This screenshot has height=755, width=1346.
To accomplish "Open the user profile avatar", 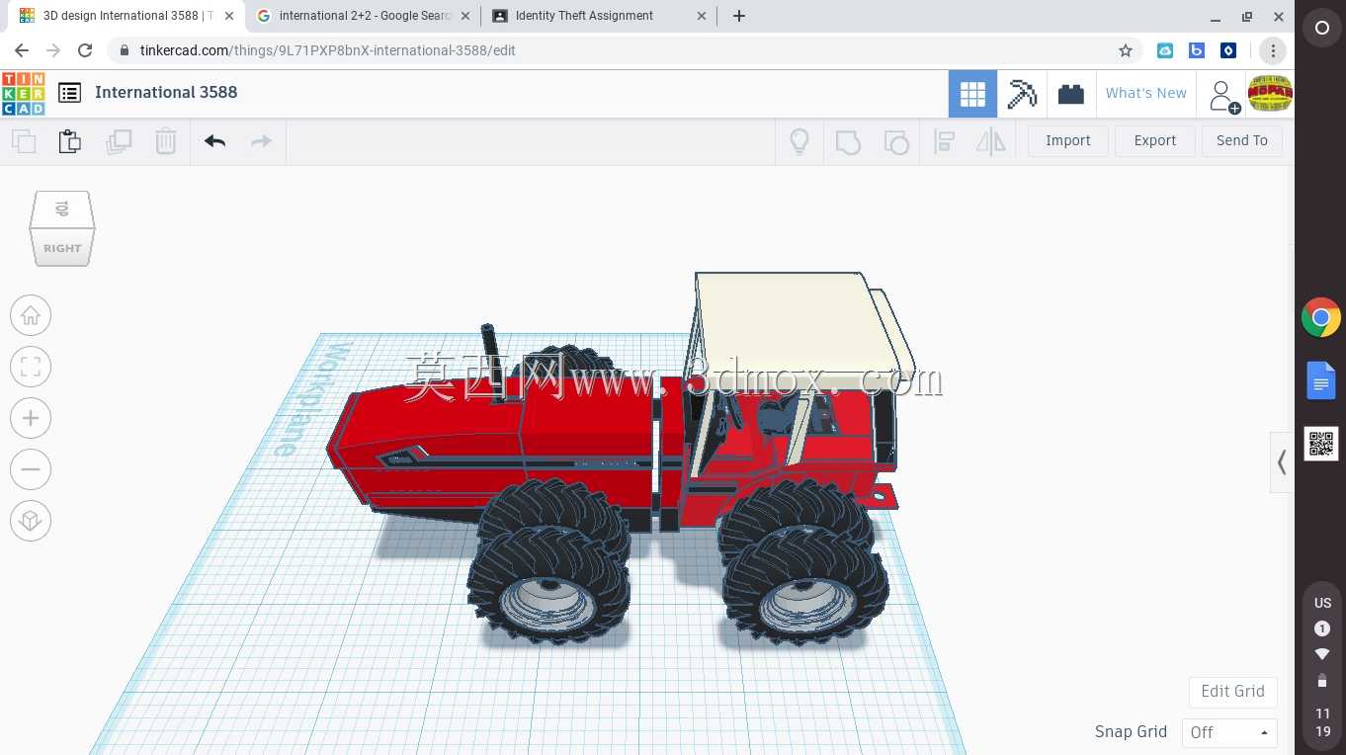I will [x=1270, y=94].
